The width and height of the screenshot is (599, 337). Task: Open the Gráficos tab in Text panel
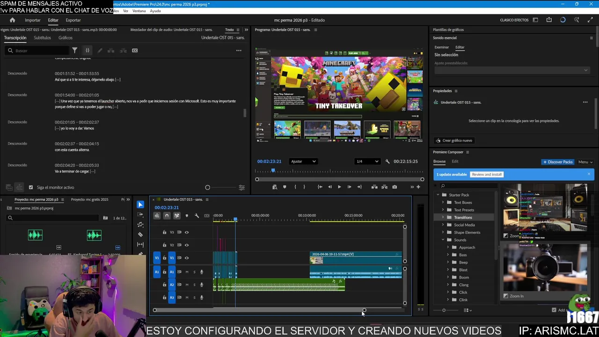(66, 38)
